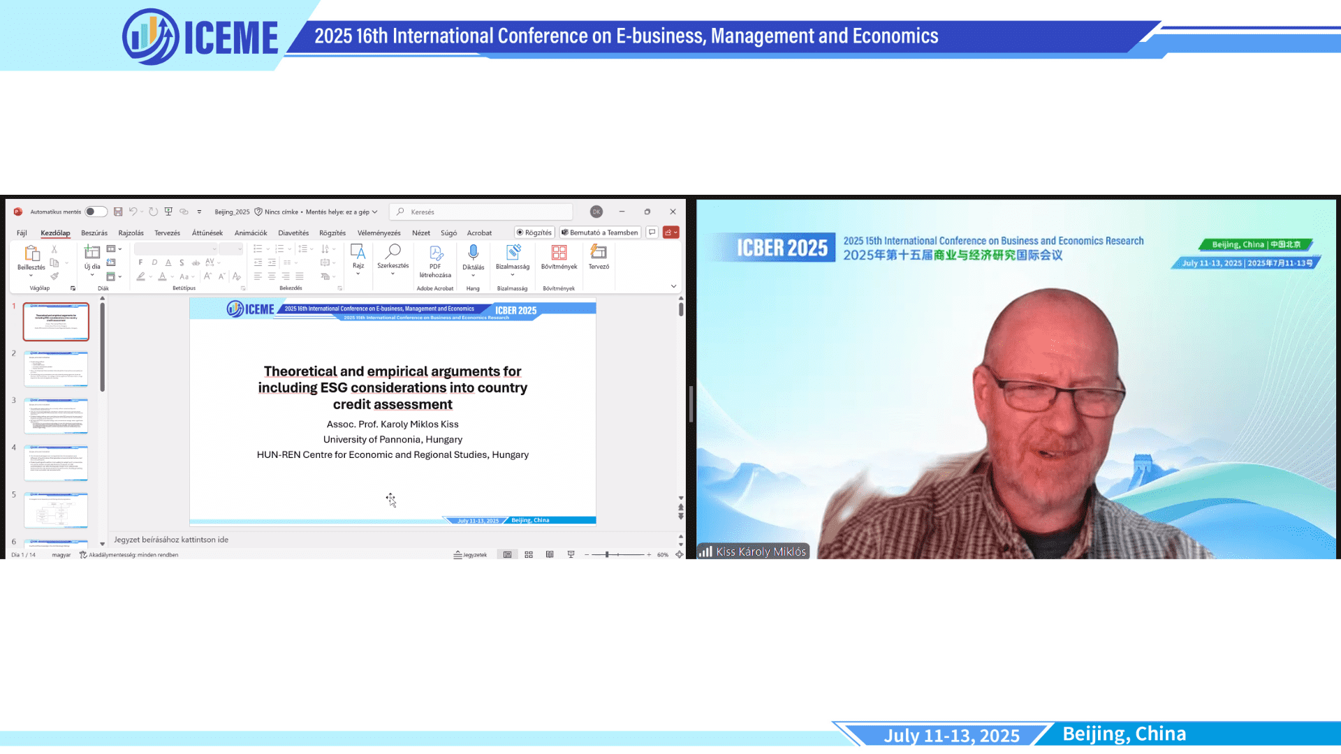Screen dimensions: 1341x754
Task: Expand the Beillesztés paste dropdown arrow
Action: click(x=31, y=276)
